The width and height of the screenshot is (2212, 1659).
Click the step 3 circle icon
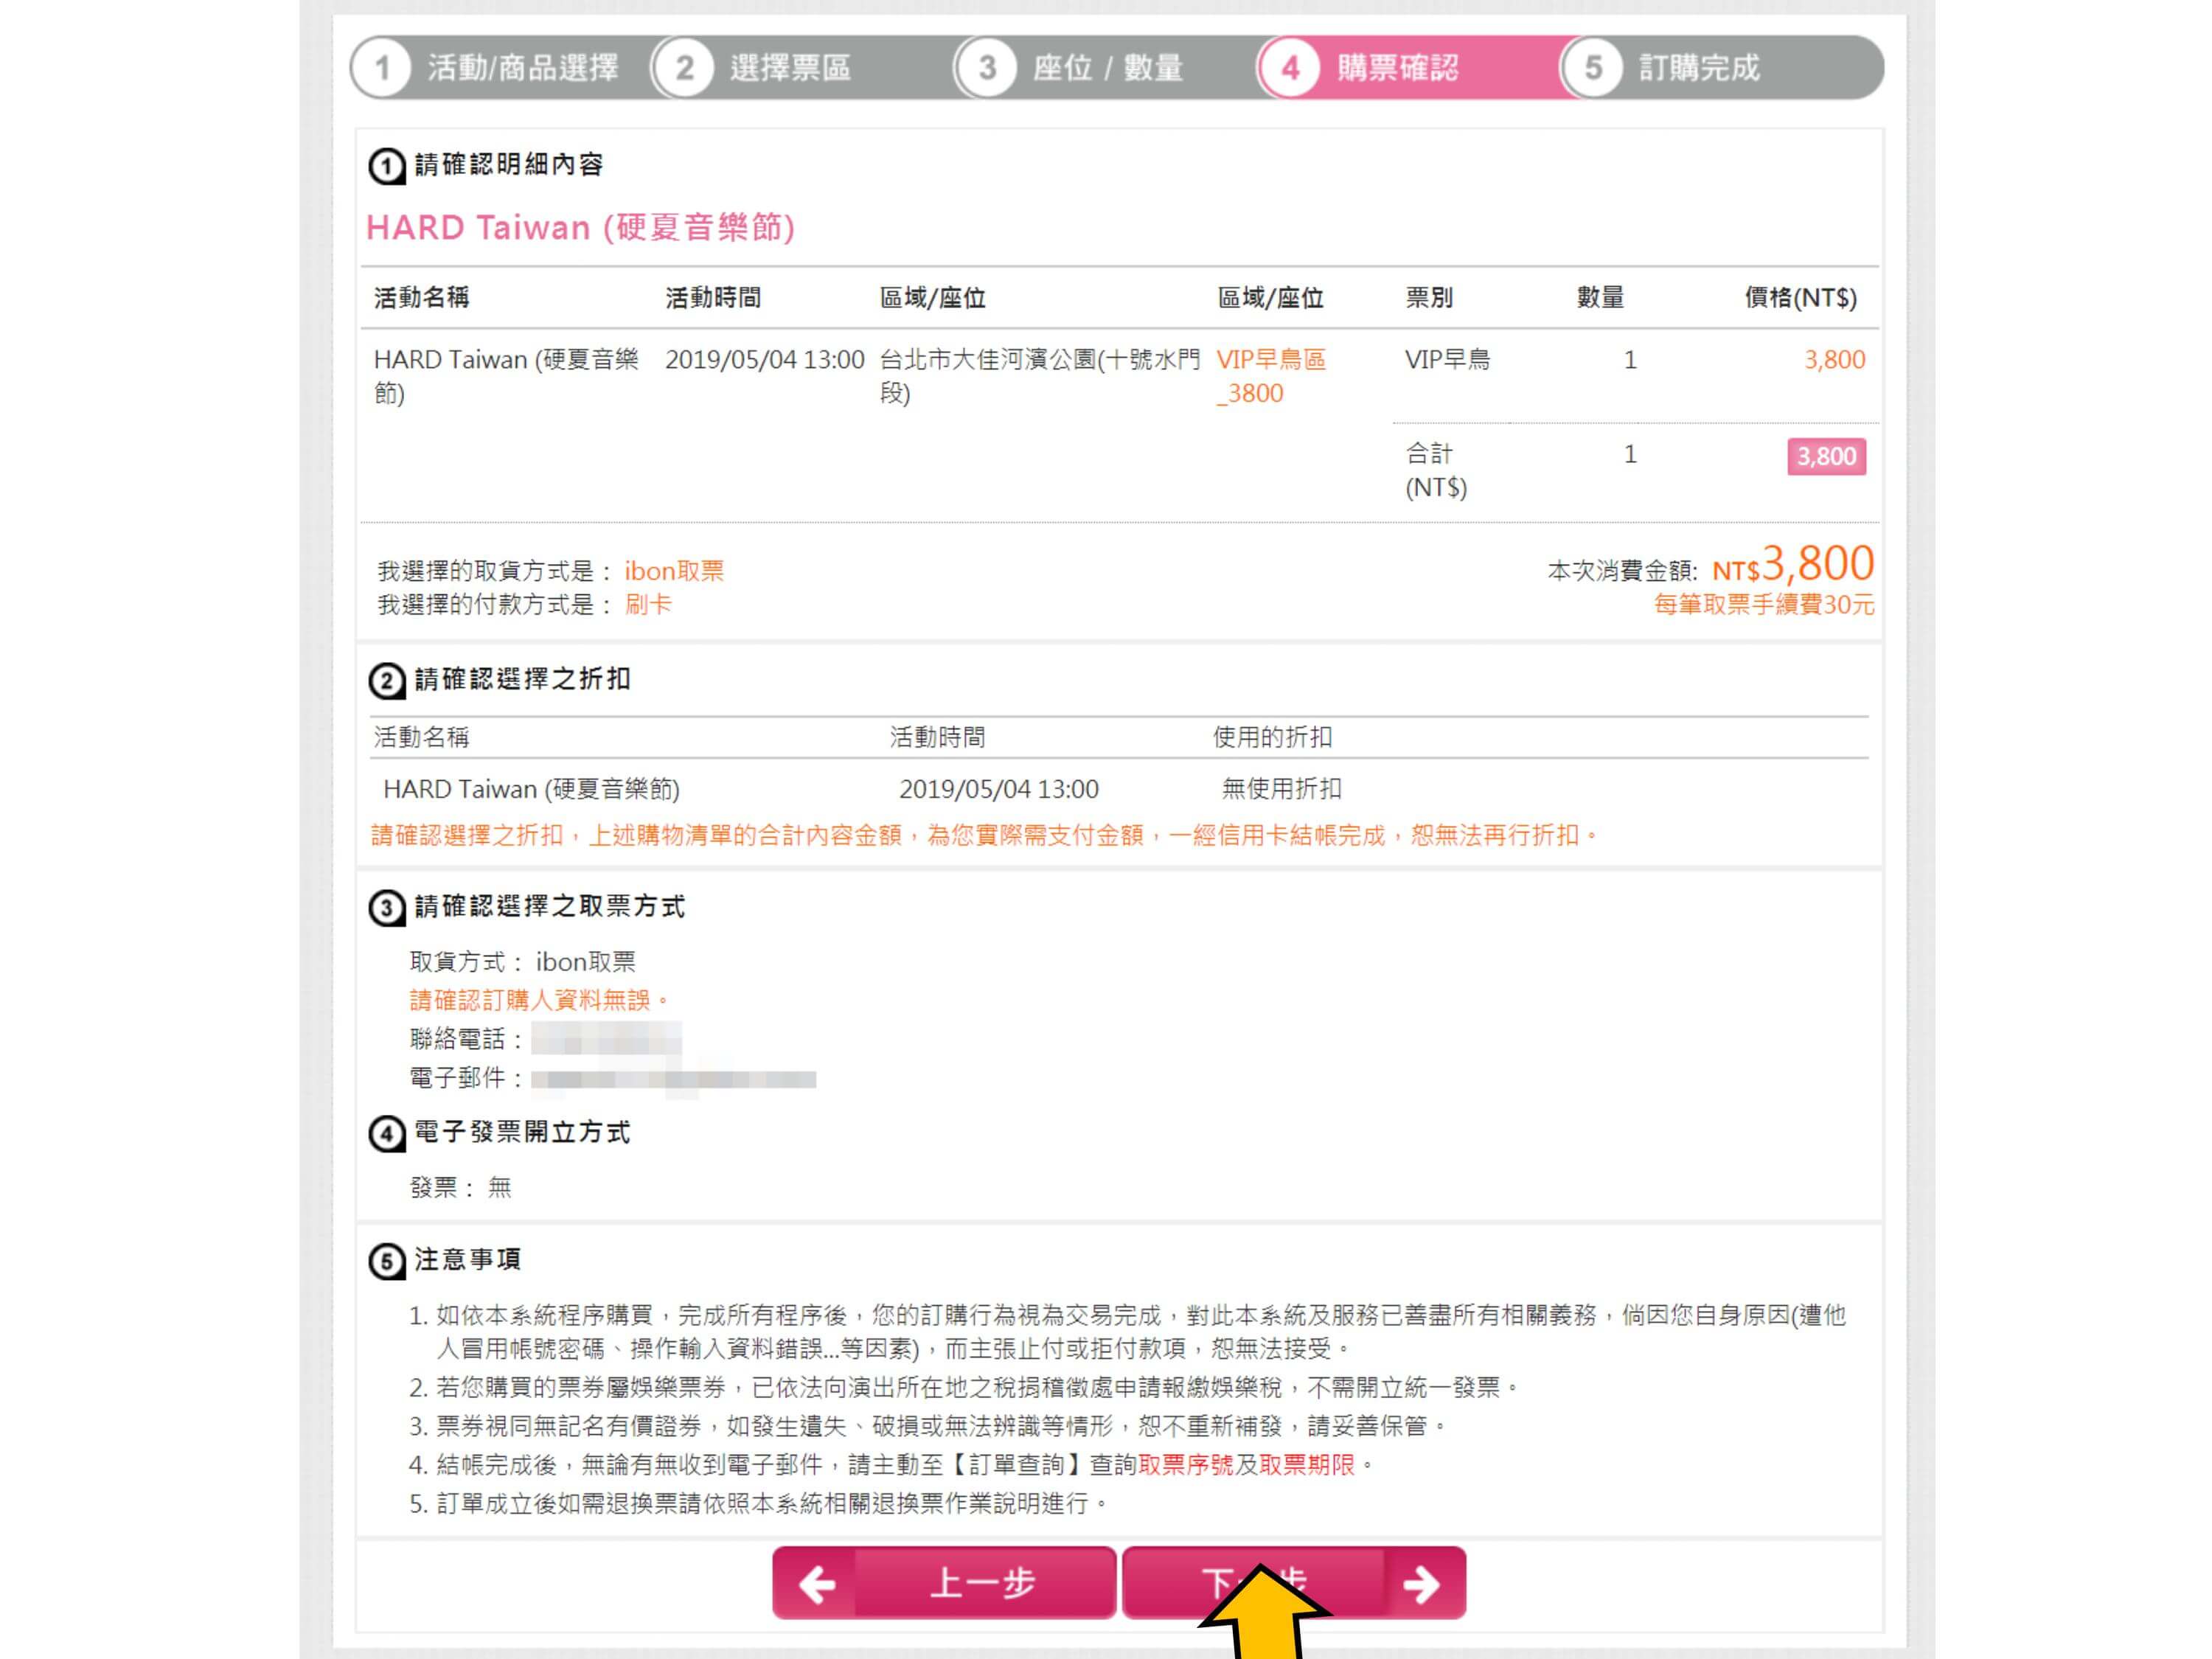(x=987, y=68)
